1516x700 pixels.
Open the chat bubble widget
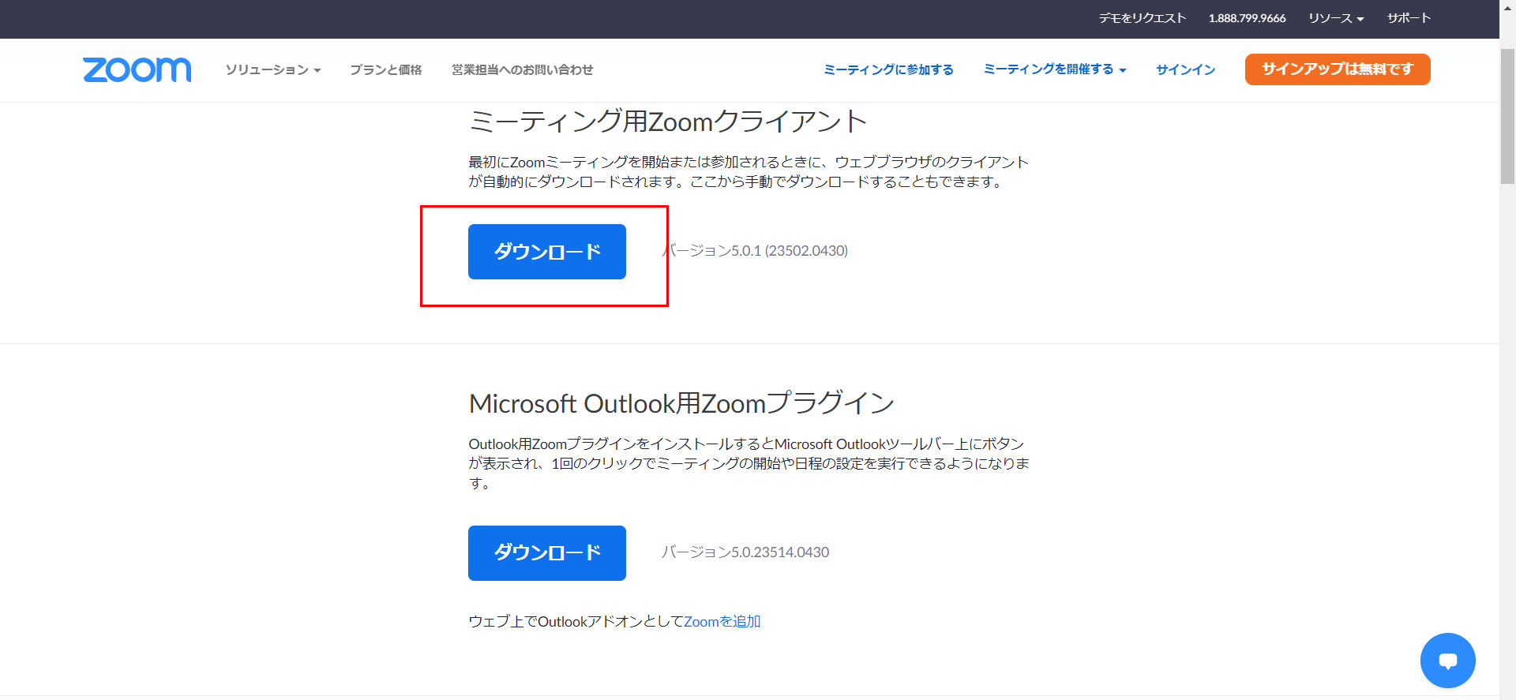pyautogui.click(x=1447, y=661)
